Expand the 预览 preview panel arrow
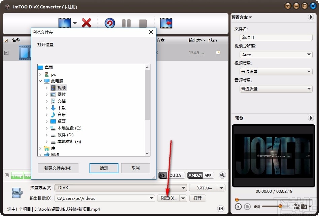 click(311, 118)
